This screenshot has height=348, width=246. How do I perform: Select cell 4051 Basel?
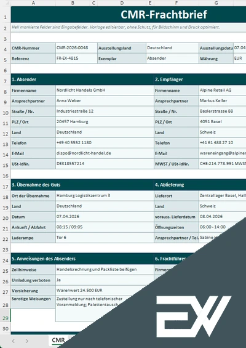coord(223,121)
